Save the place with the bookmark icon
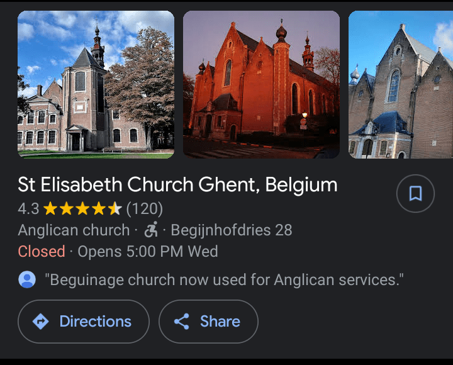 tap(415, 193)
